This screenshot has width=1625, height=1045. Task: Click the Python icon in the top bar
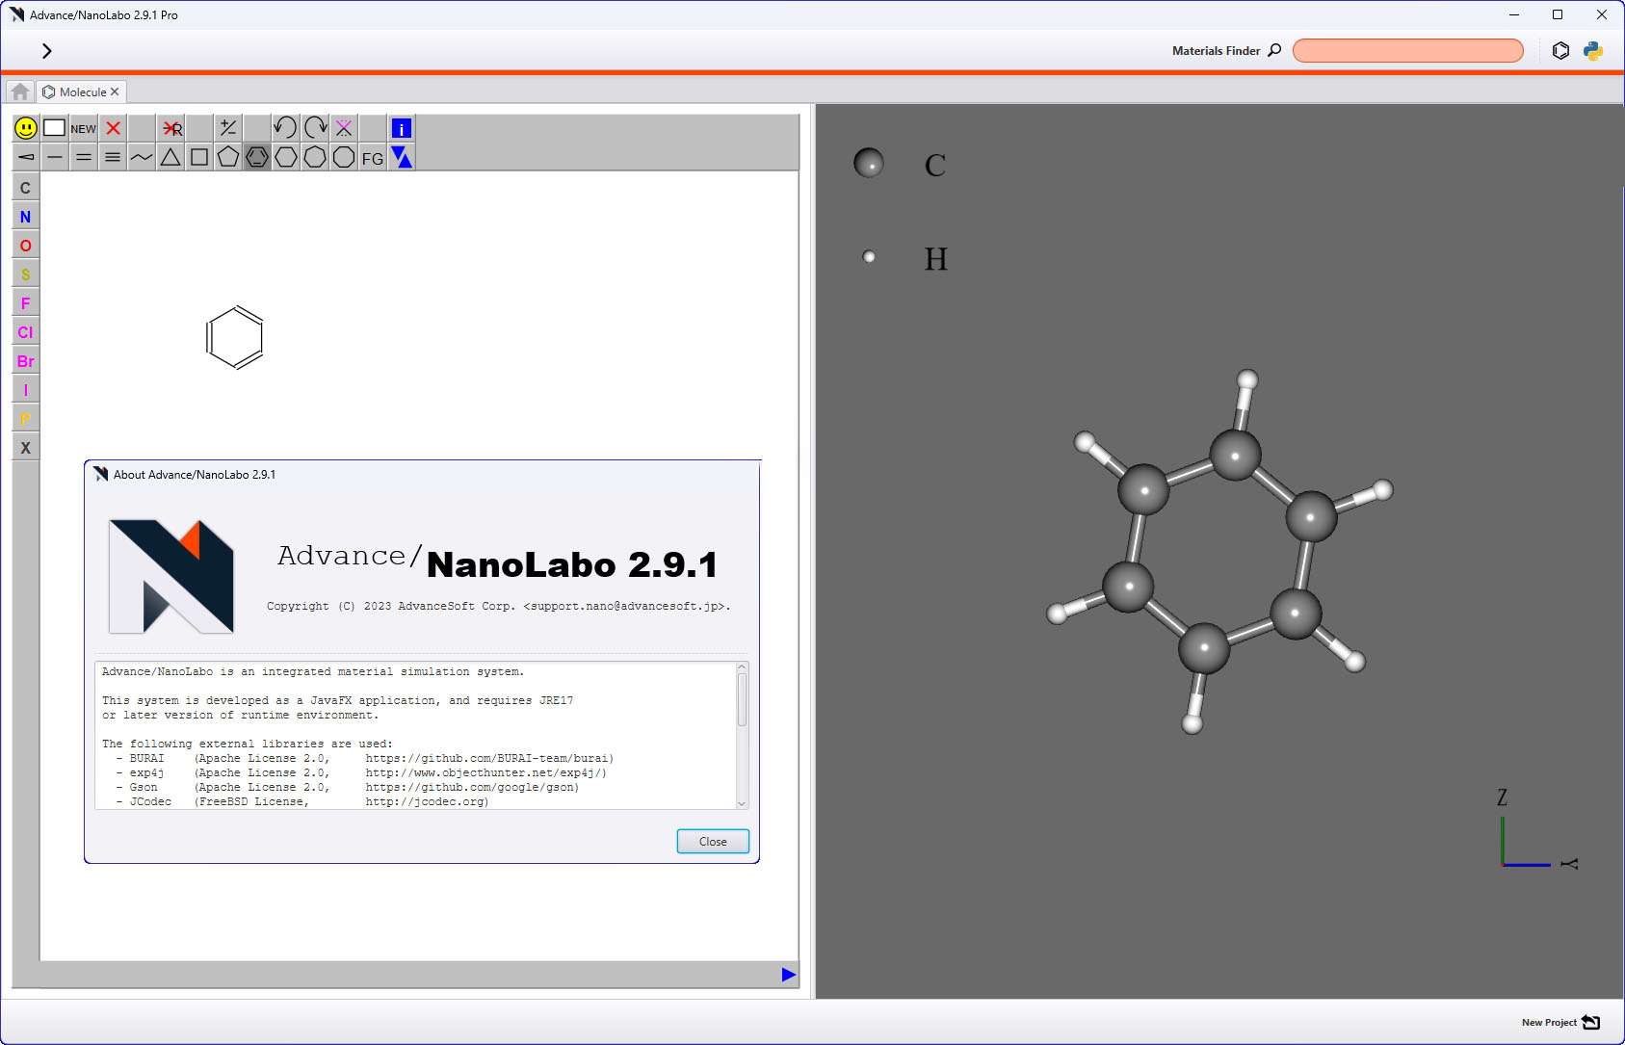pyautogui.click(x=1594, y=50)
